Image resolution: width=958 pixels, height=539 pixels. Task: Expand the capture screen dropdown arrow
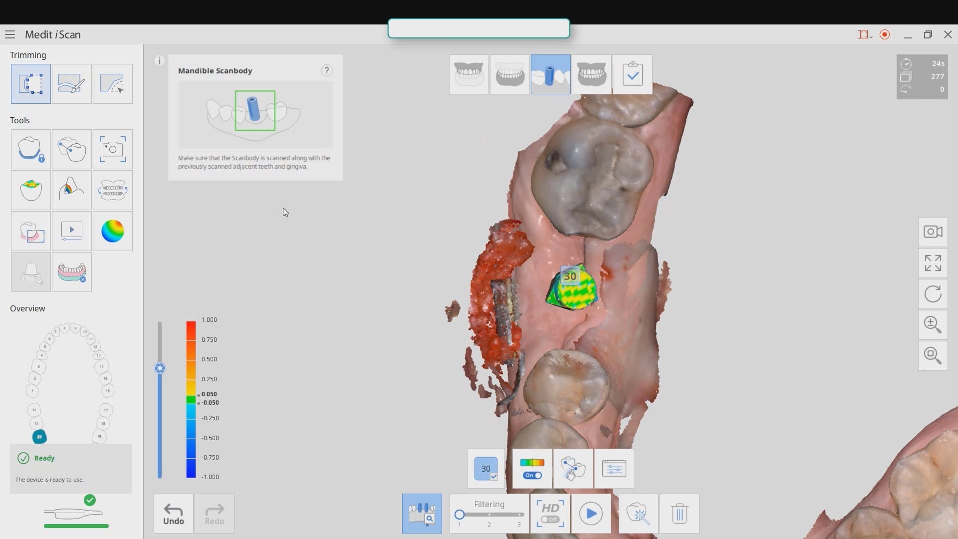tap(871, 36)
